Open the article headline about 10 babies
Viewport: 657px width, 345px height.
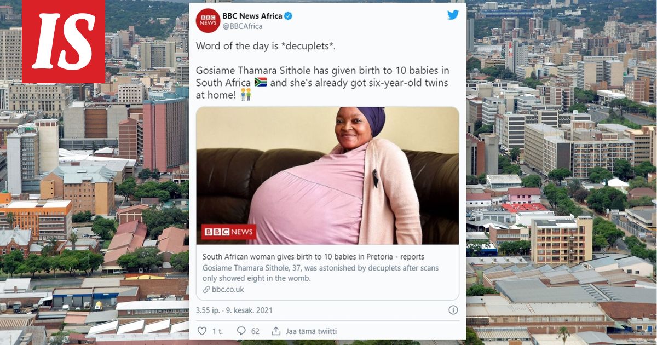click(x=313, y=256)
